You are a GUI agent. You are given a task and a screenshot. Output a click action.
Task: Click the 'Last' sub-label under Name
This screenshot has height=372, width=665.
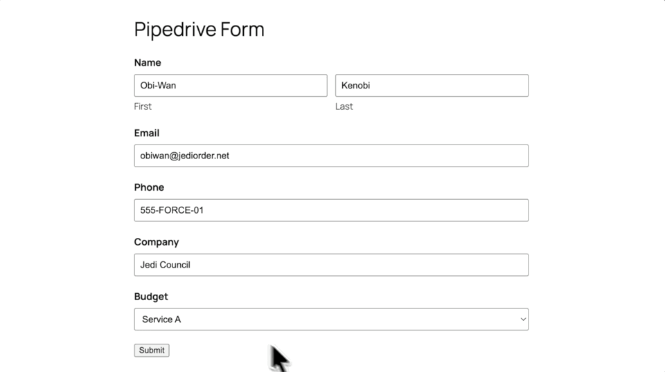[344, 106]
